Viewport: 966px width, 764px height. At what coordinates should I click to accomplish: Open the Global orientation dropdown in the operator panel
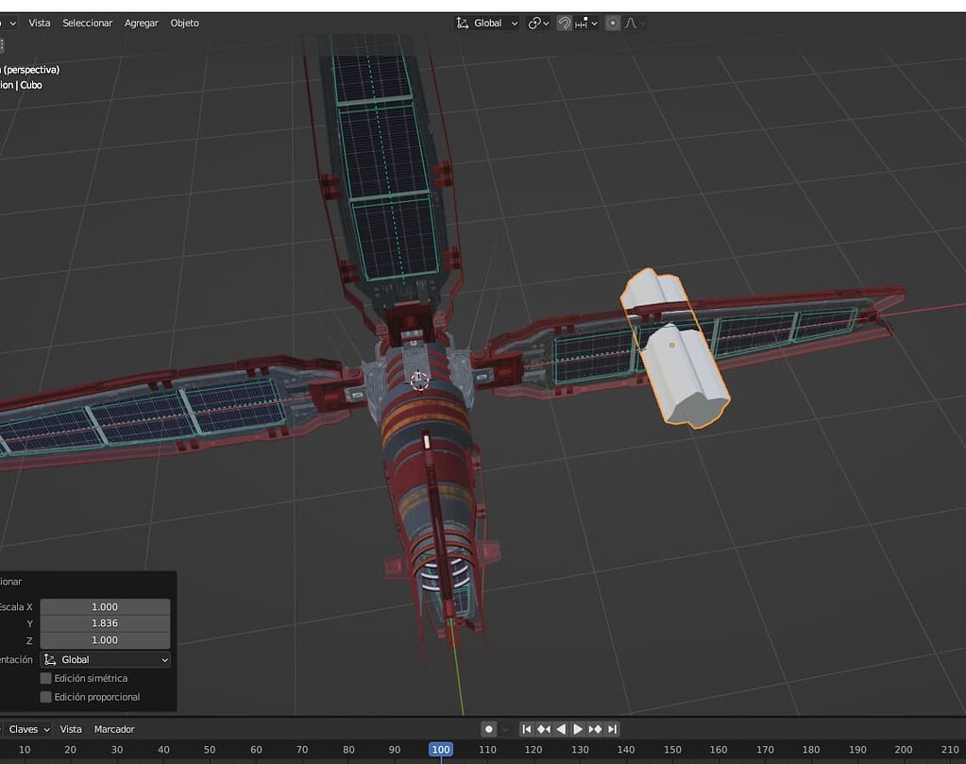pos(105,659)
